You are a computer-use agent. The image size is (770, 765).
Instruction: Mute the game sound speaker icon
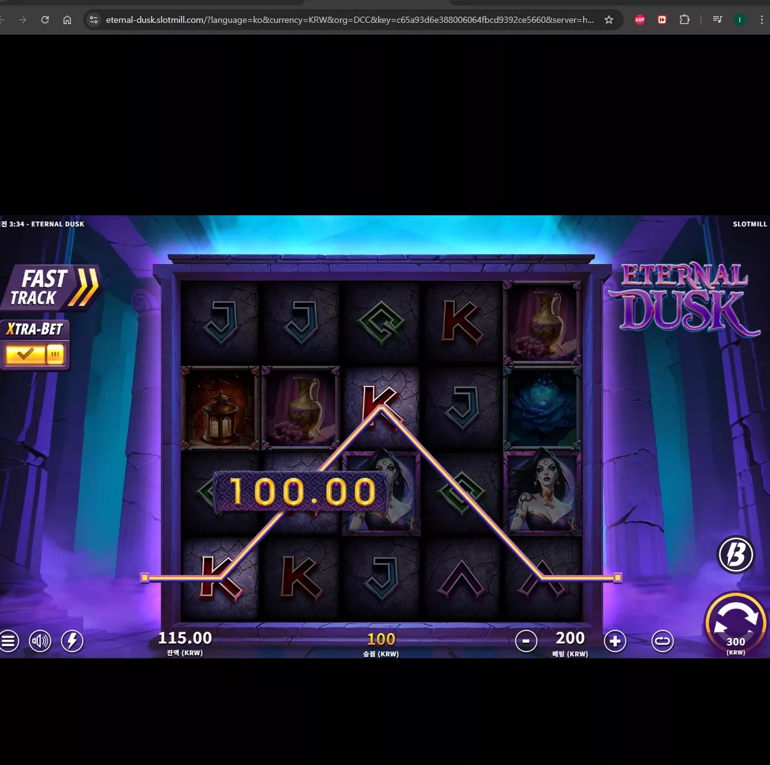(x=40, y=641)
